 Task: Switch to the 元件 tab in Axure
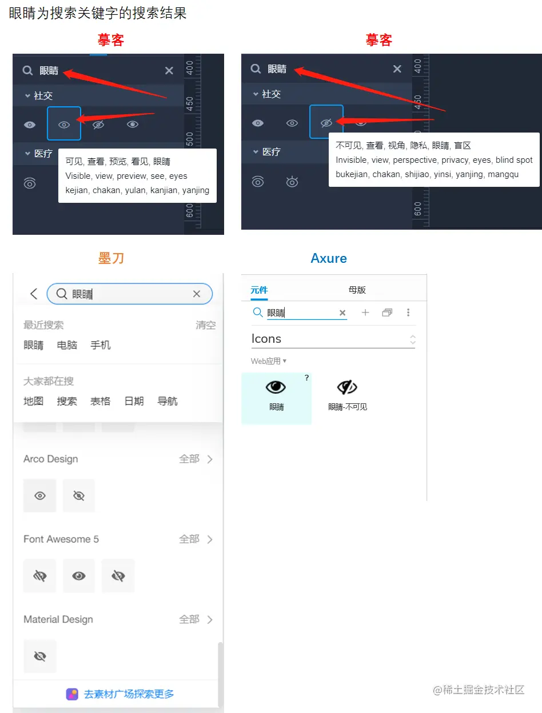tap(259, 290)
